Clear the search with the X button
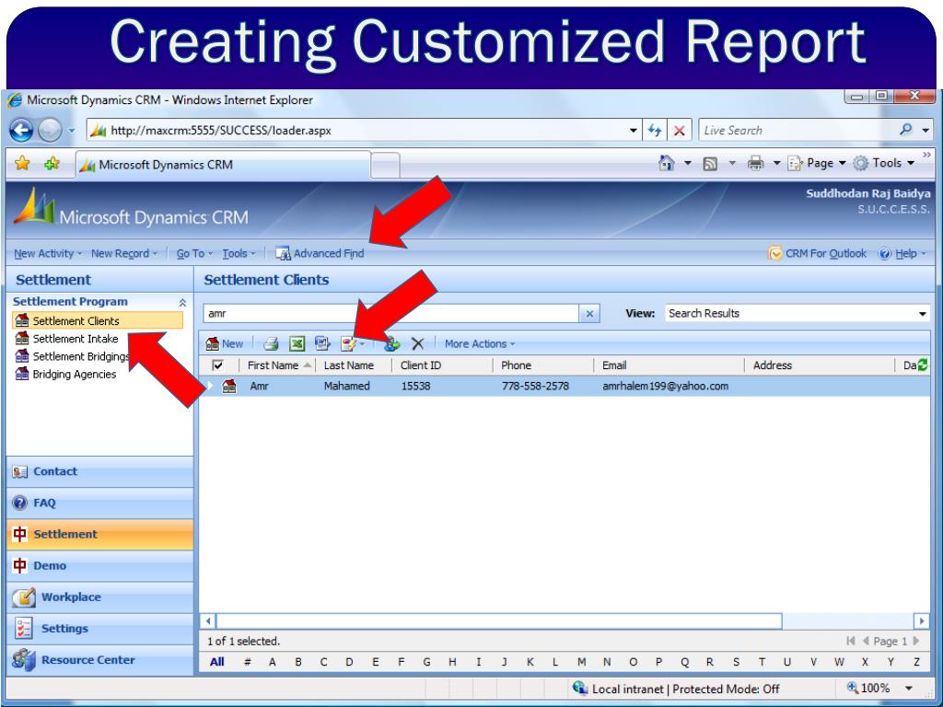The height and width of the screenshot is (707, 943). pos(589,313)
